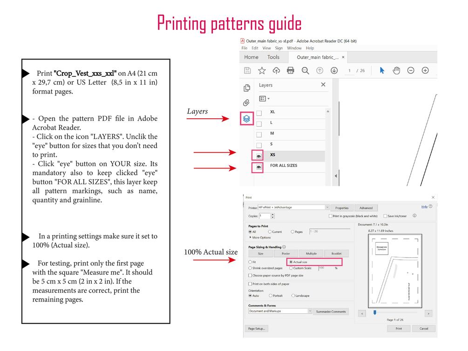The height and width of the screenshot is (351, 468).
Task: Collapse the side panel with the left triangle
Action: coord(336,176)
